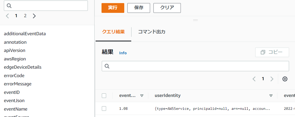Click the search icon in results filter
Screen dimensions: 295x117
[x=107, y=66]
